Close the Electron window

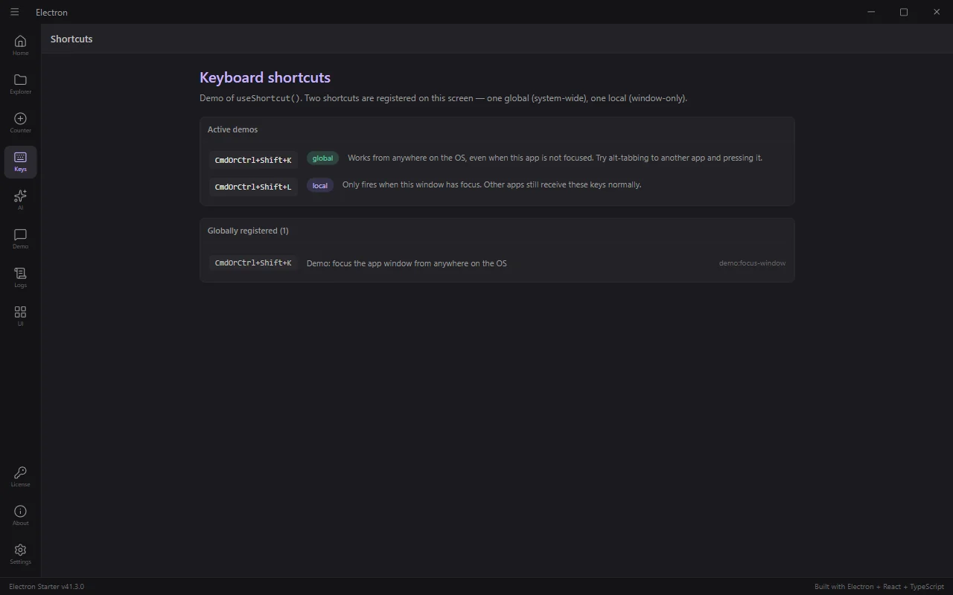(x=937, y=12)
